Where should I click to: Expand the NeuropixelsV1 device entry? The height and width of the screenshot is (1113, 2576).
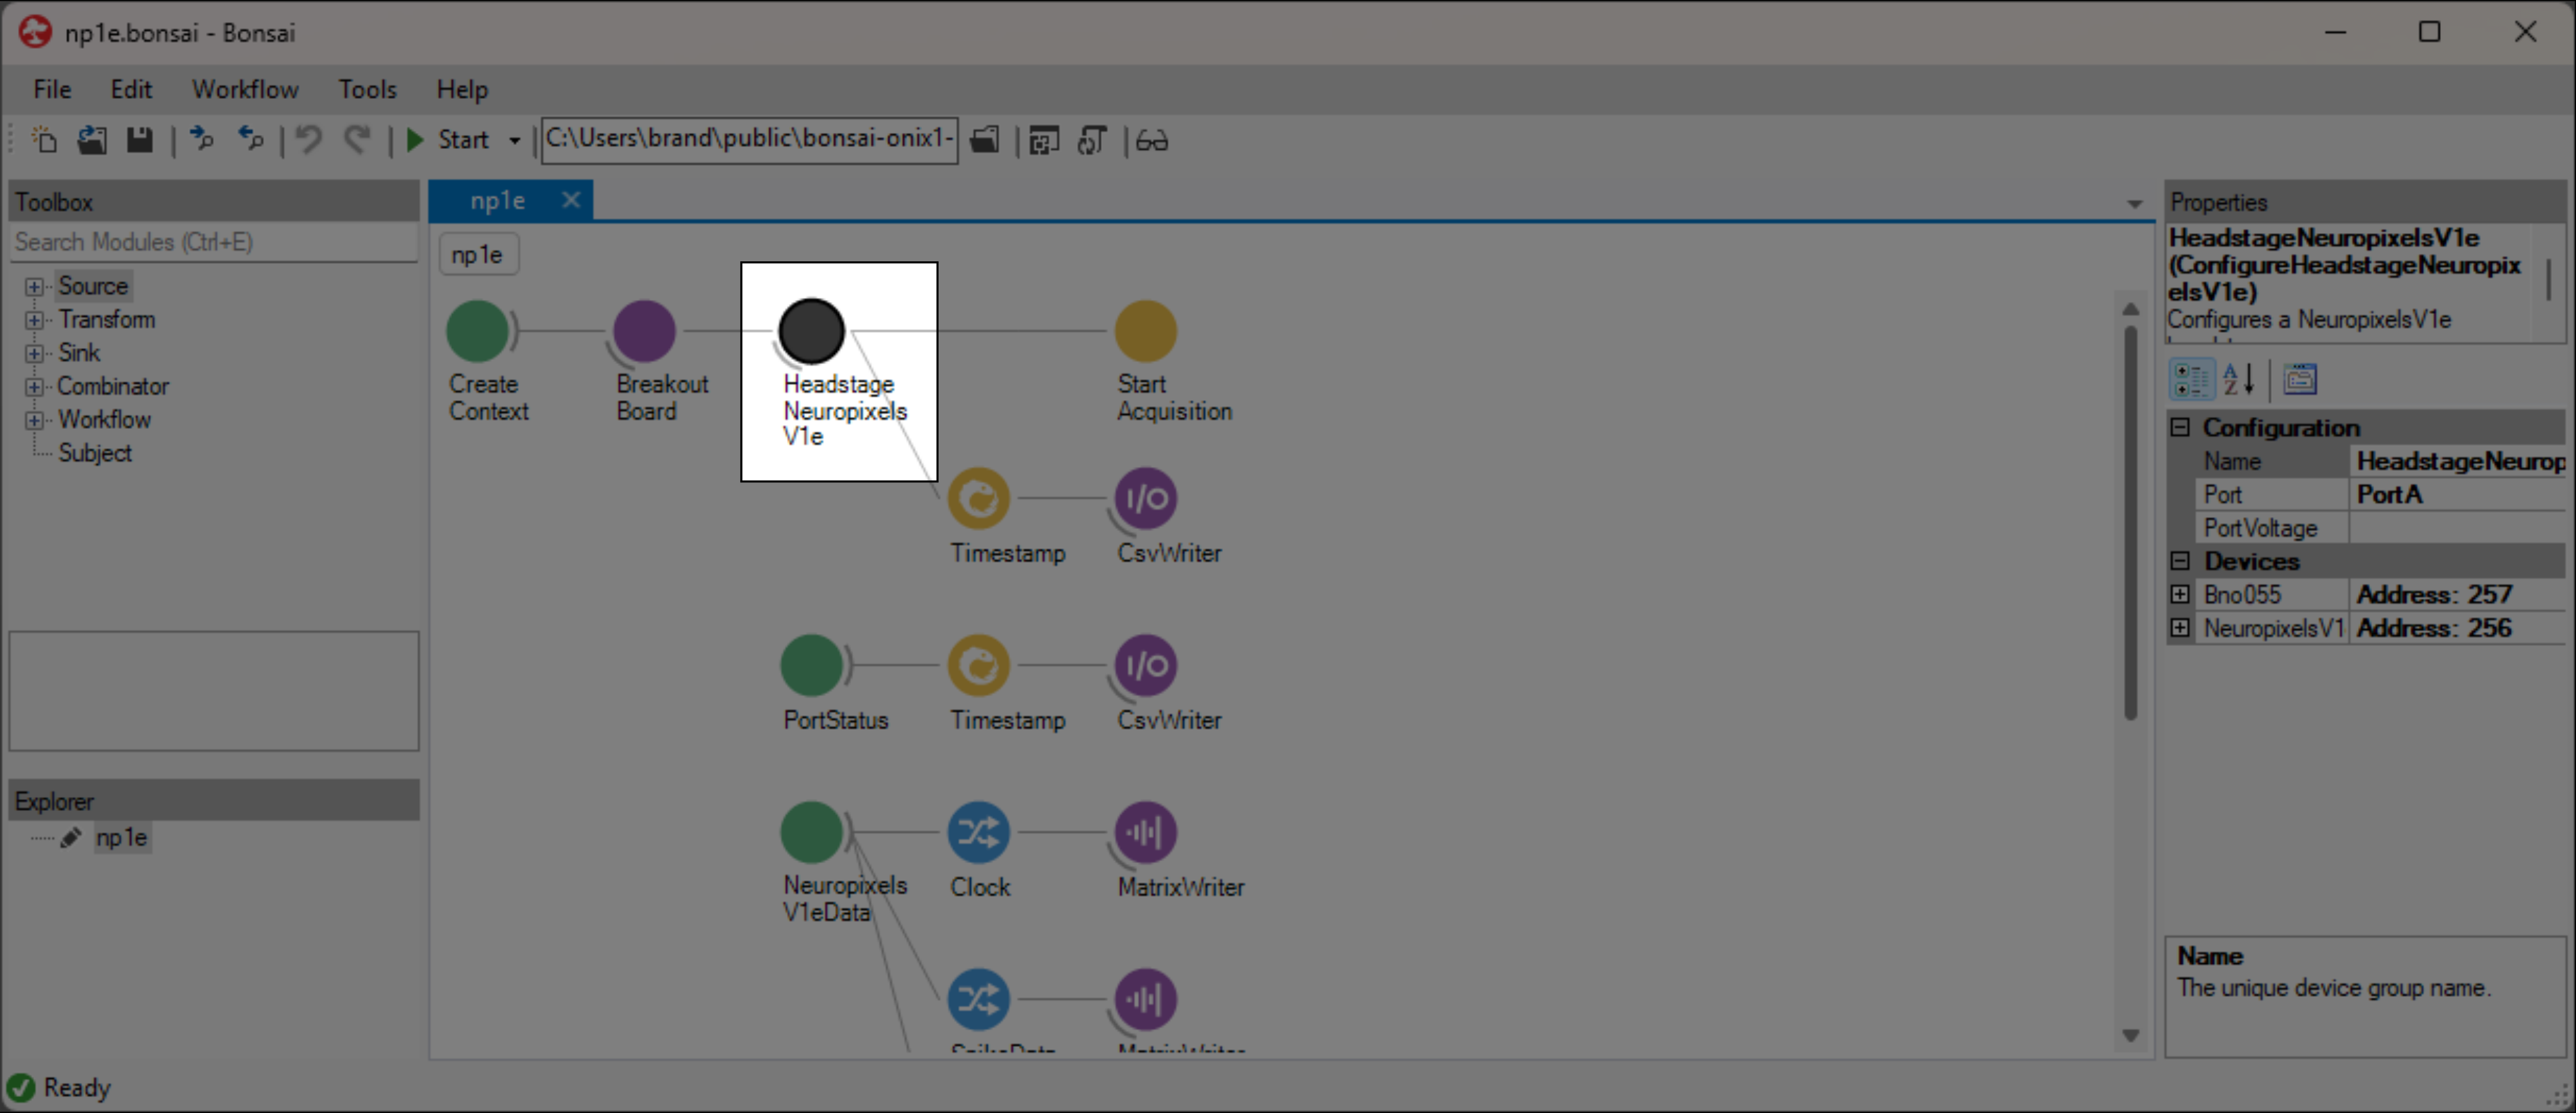pos(2181,627)
